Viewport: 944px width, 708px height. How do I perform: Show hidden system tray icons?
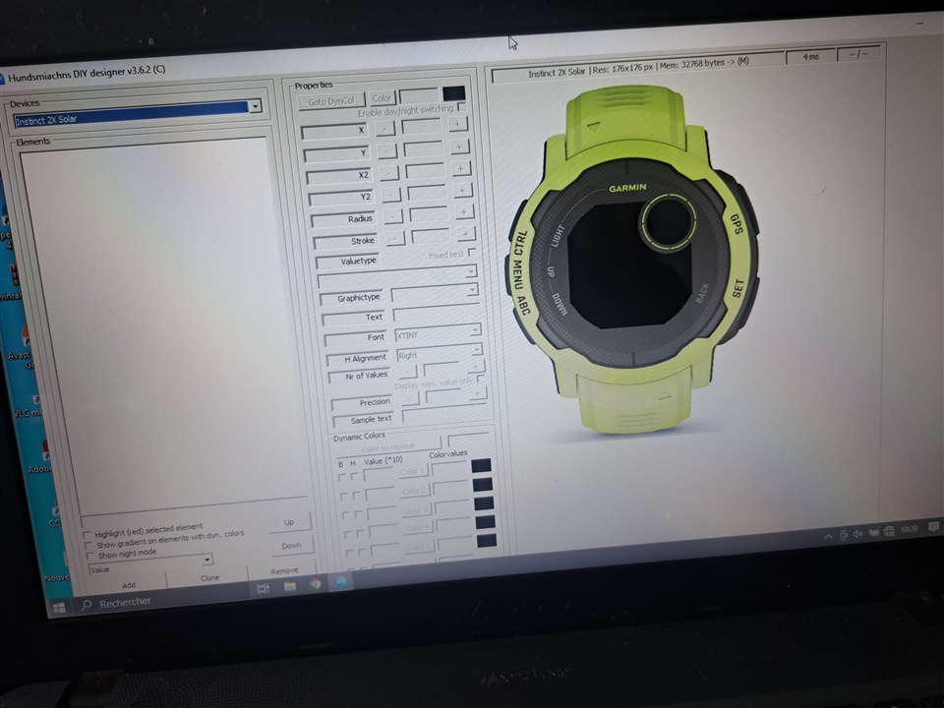coord(828,536)
